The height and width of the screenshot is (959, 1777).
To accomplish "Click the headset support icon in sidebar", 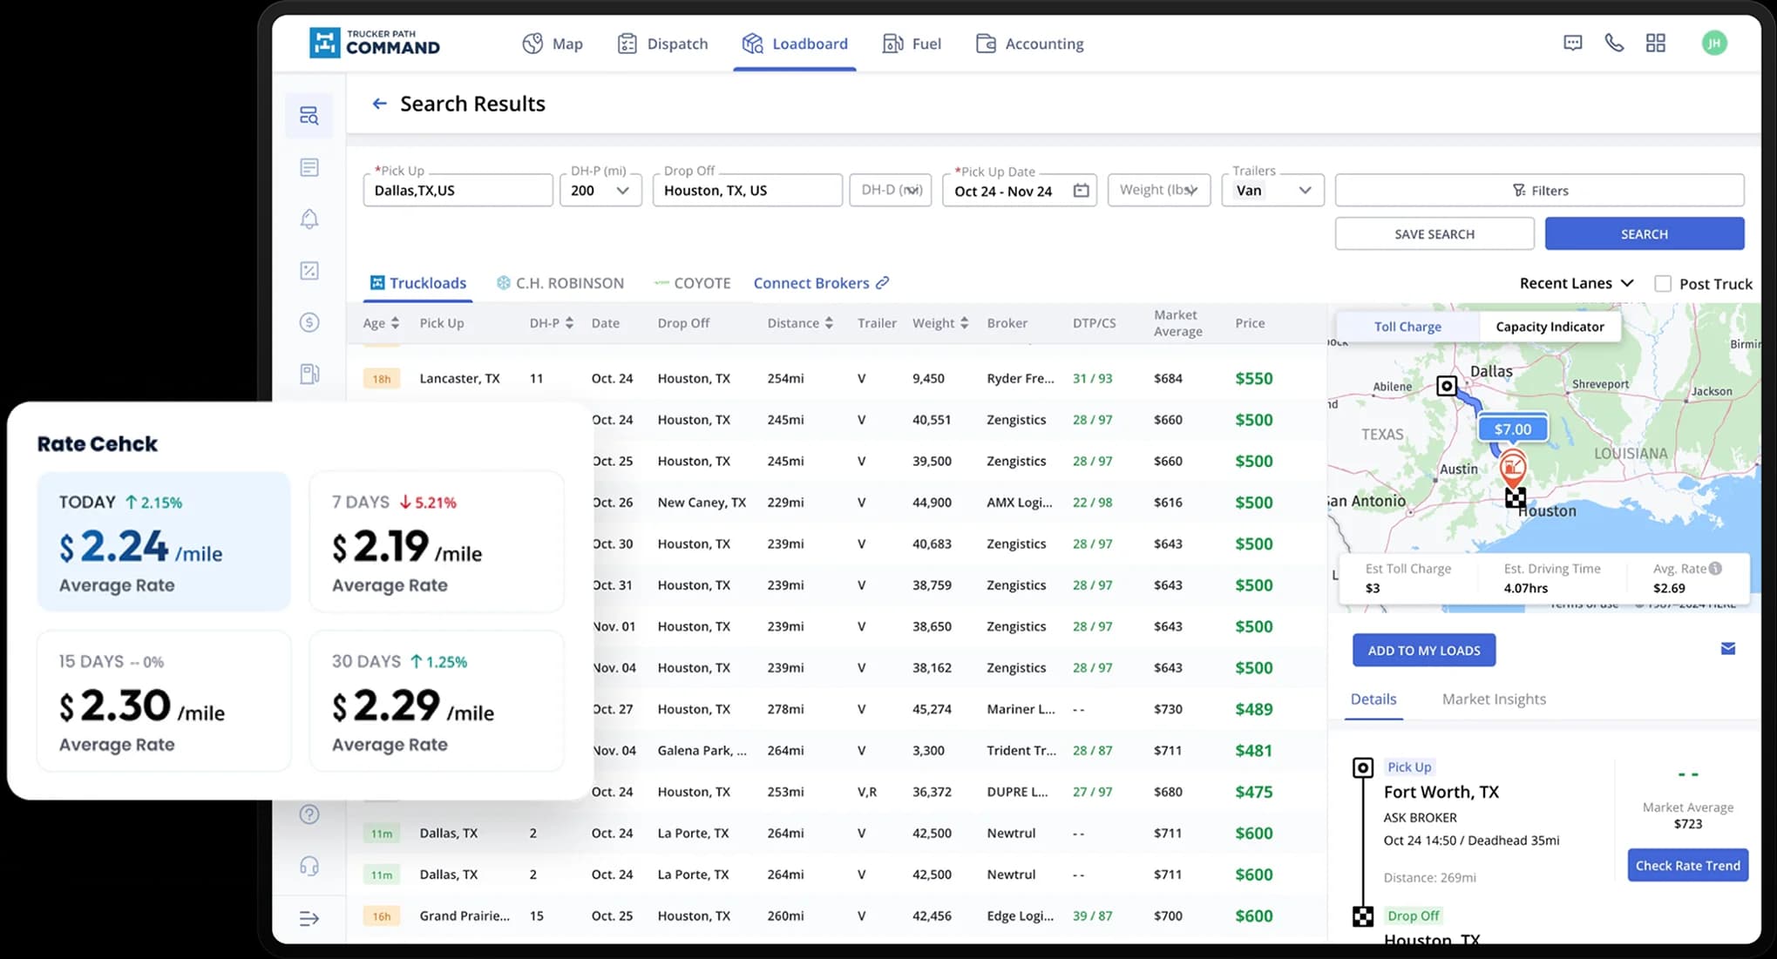I will pyautogui.click(x=309, y=866).
